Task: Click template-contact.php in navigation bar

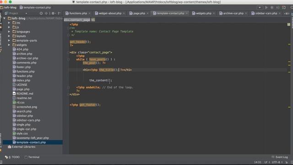Action: pyautogui.click(x=35, y=7)
